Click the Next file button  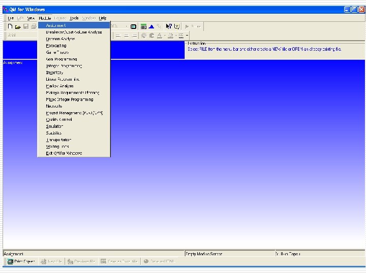(51, 261)
